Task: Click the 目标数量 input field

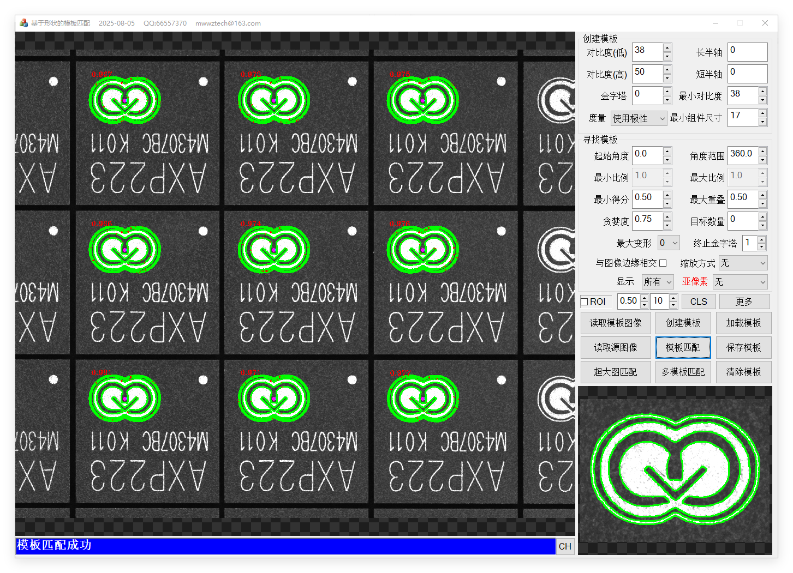Action: 742,221
